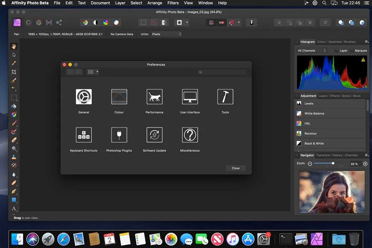Open Miscellaneous preferences
Screen dimensions: 372x248
click(x=190, y=135)
